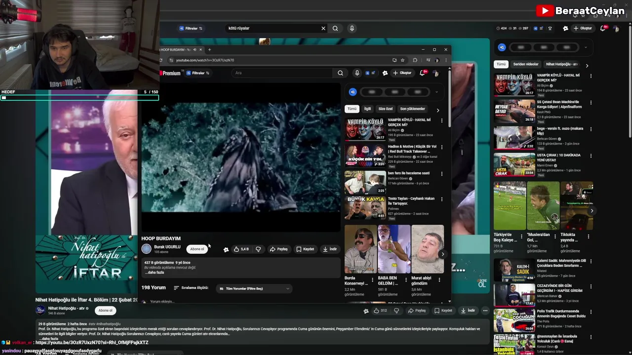Advance Shorts shelf arrow in front window
Screen dimensions: 632x355
click(x=442, y=254)
